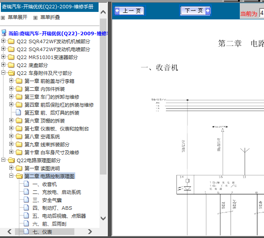
Task: Open 四、制动灯、ABS tree entry
Action: click(x=52, y=208)
